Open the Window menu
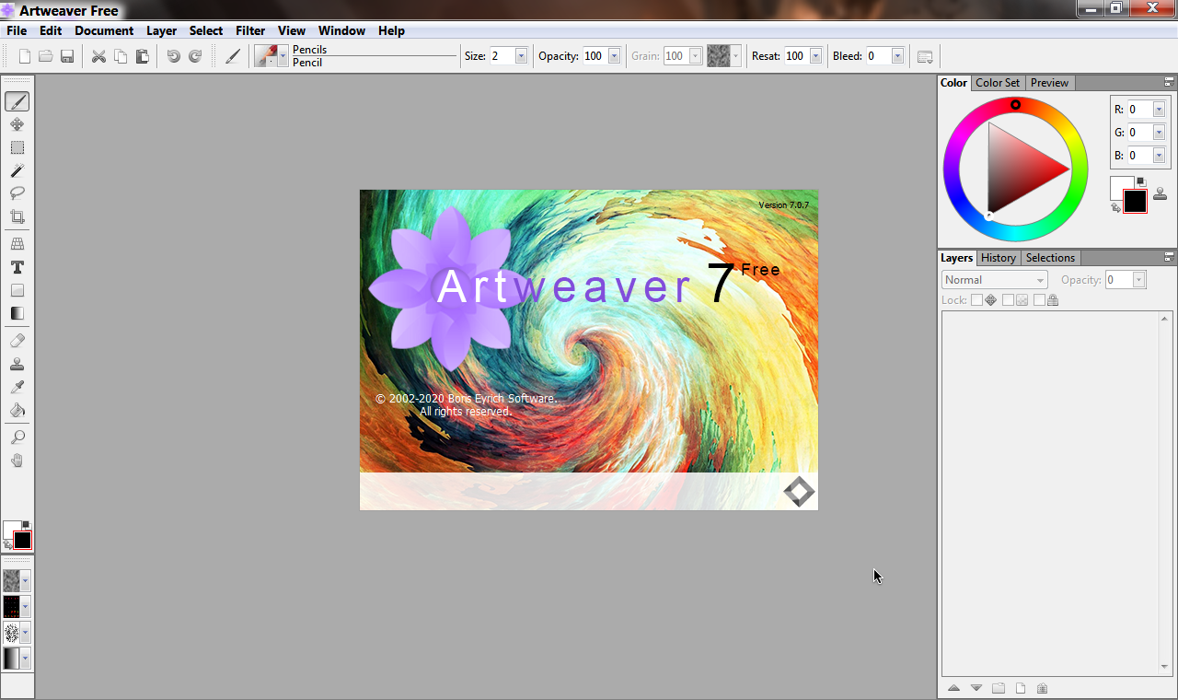 point(342,30)
